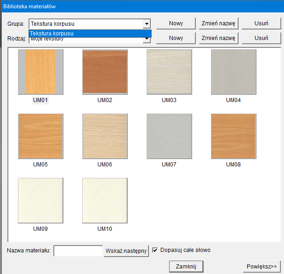Pick the UM02 reddish wood texture
This screenshot has height=274, width=284.
pyautogui.click(x=105, y=72)
